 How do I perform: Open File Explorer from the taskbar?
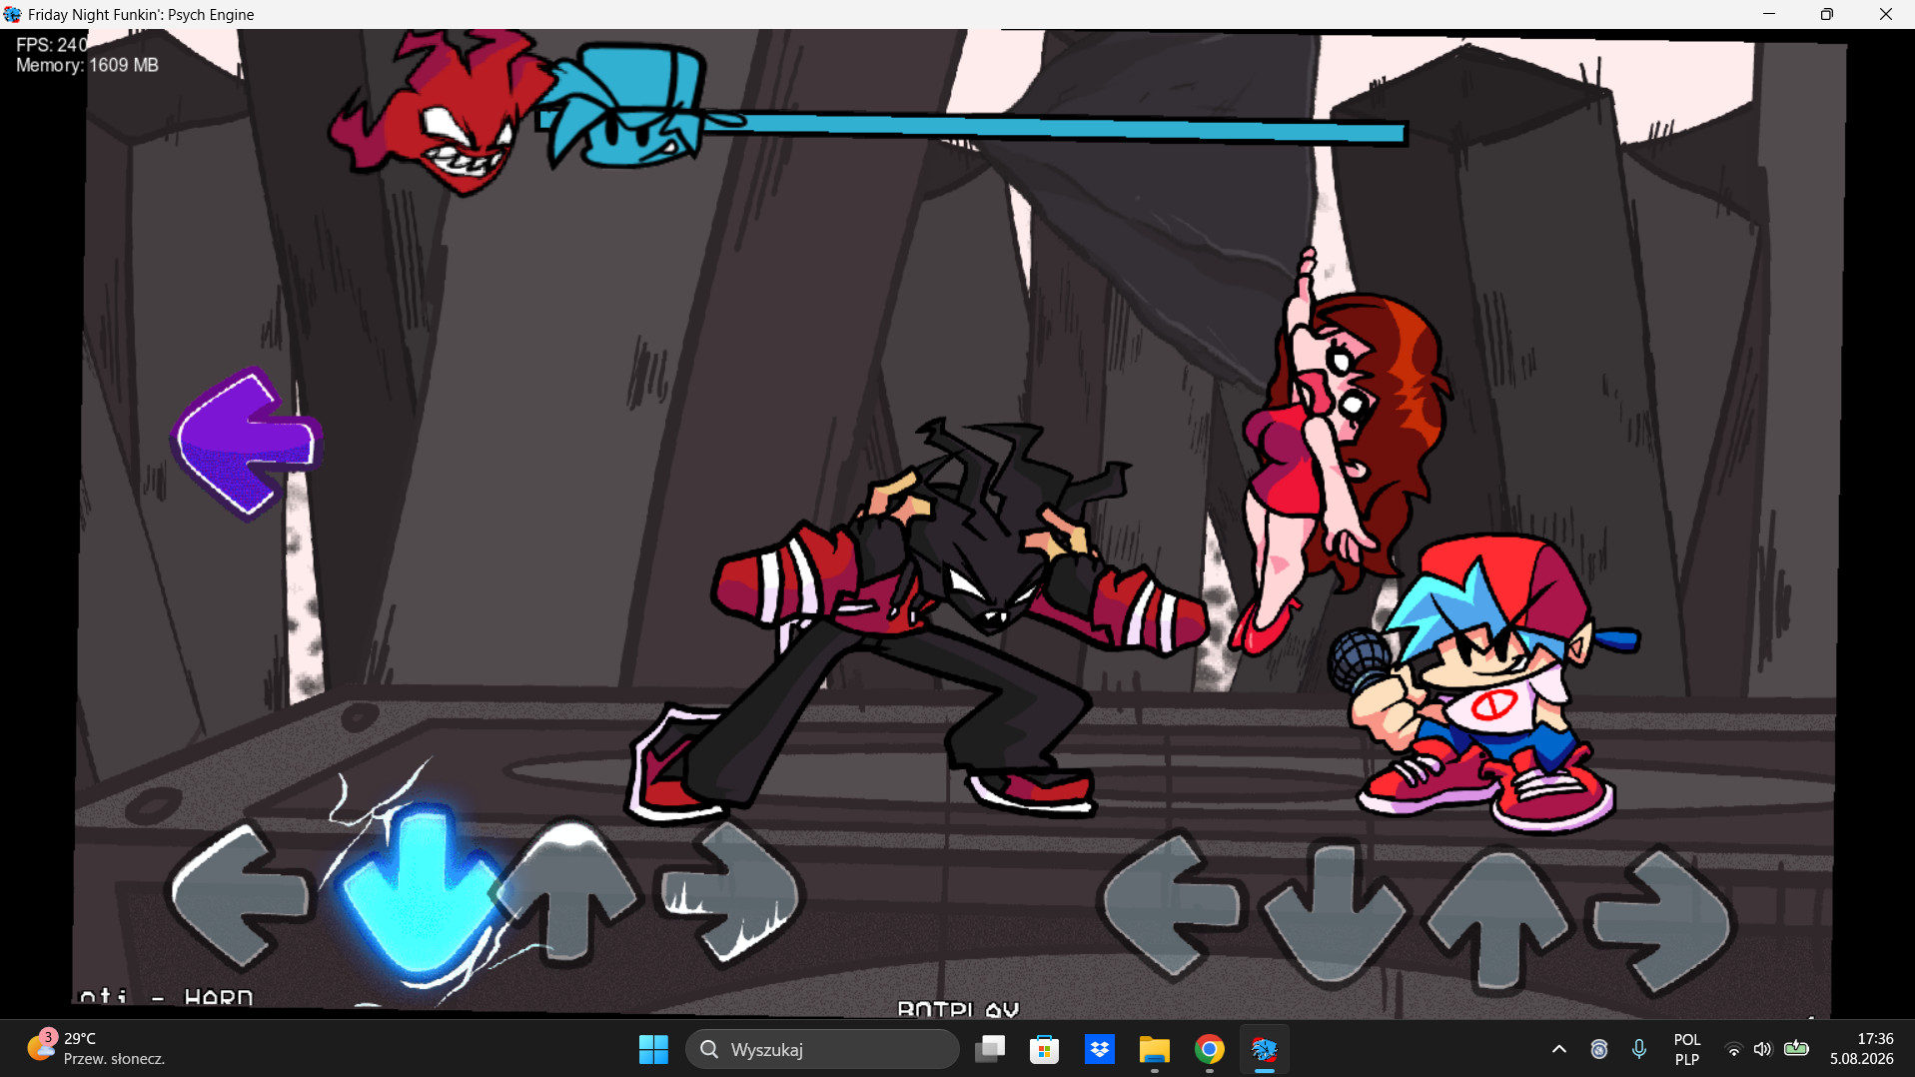pos(1155,1049)
